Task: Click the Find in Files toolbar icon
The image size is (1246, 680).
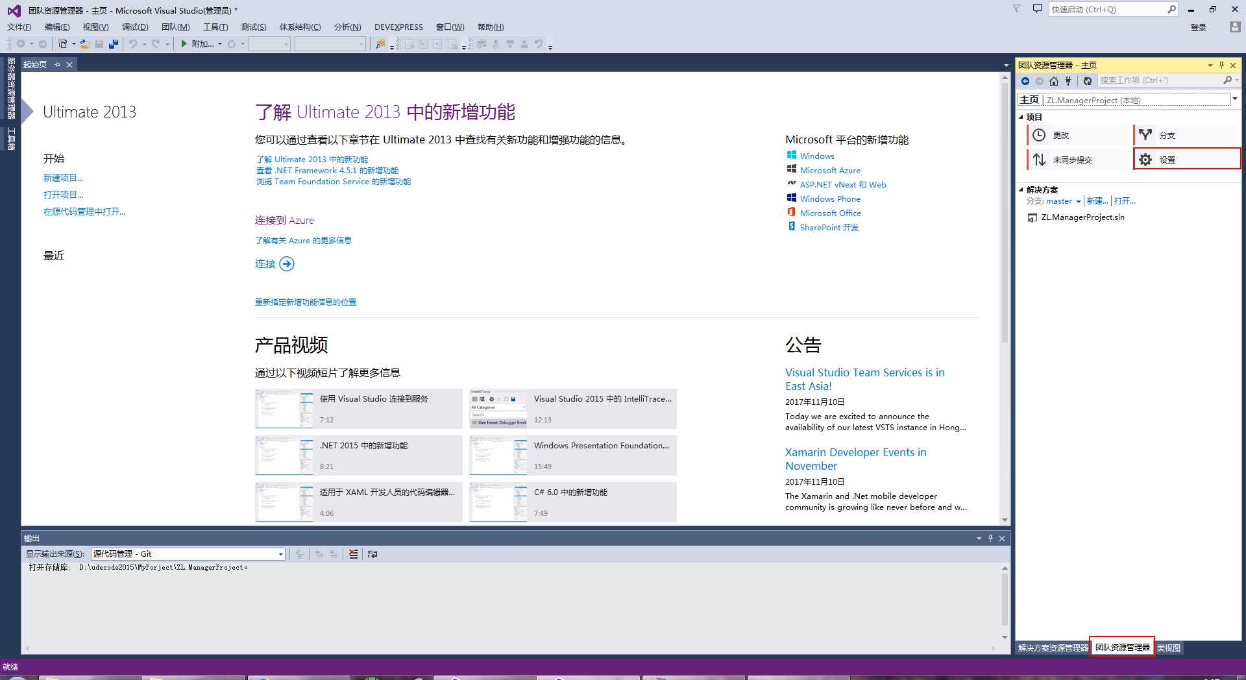Action: click(380, 44)
